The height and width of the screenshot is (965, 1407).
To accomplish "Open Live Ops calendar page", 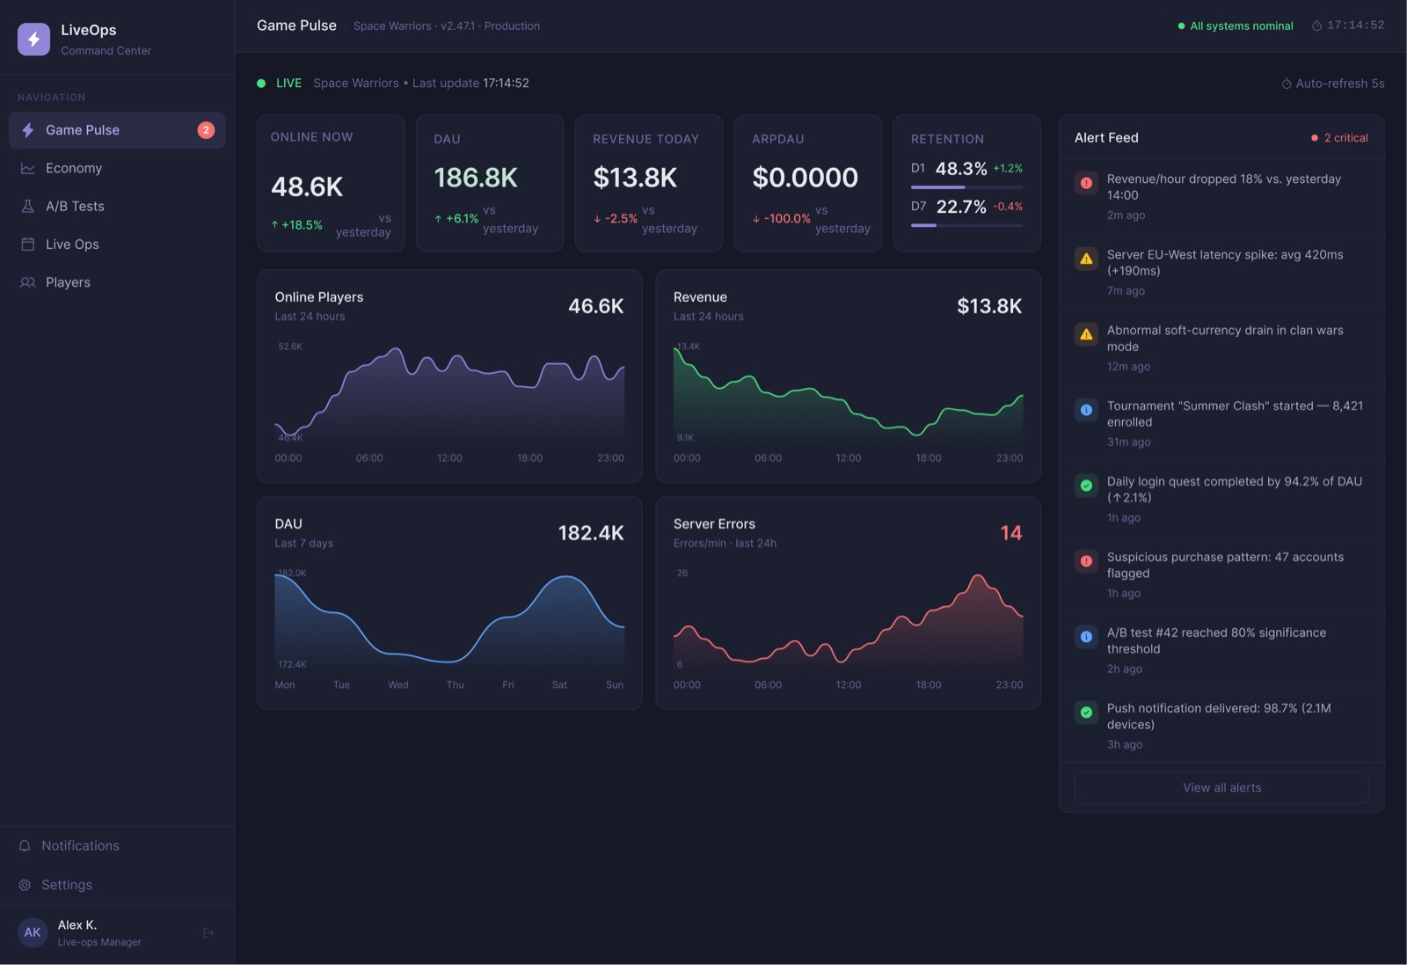I will point(117,245).
